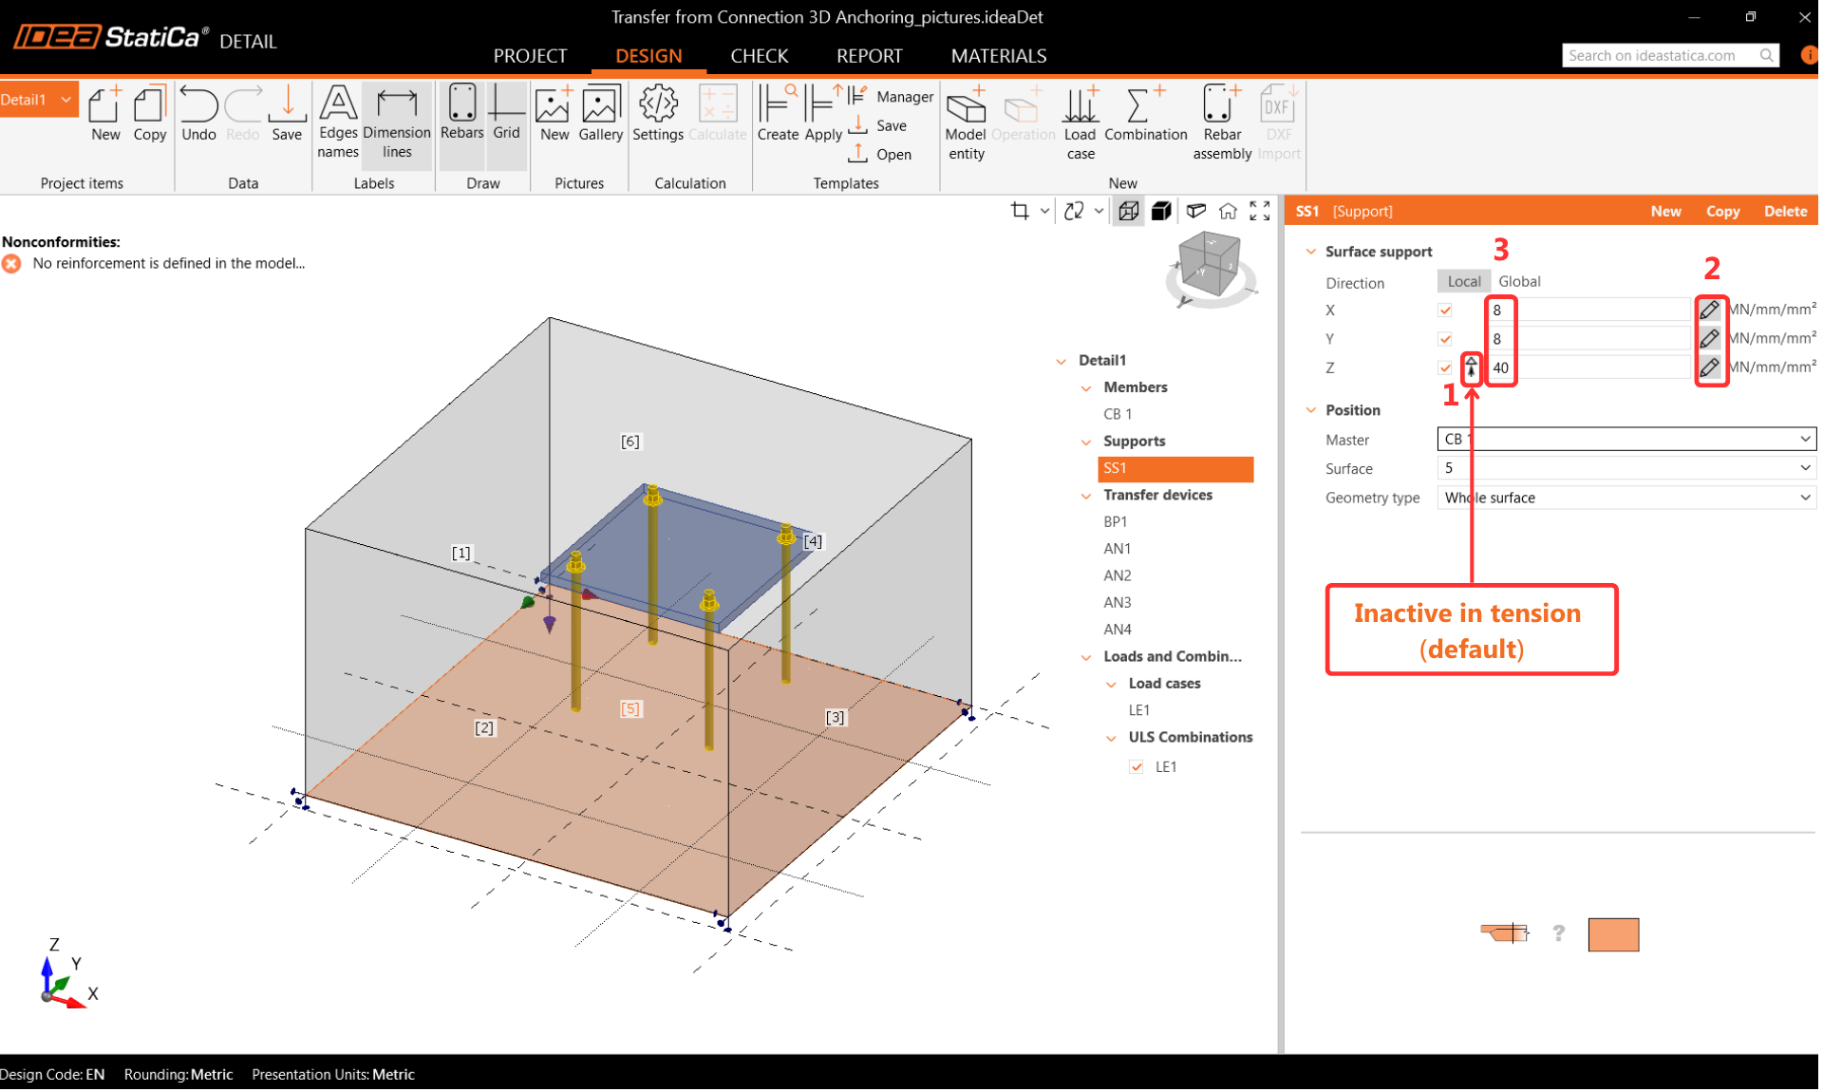The width and height of the screenshot is (1823, 1092).
Task: Toggle the LE1 ULS combination checkbox
Action: pos(1137,767)
